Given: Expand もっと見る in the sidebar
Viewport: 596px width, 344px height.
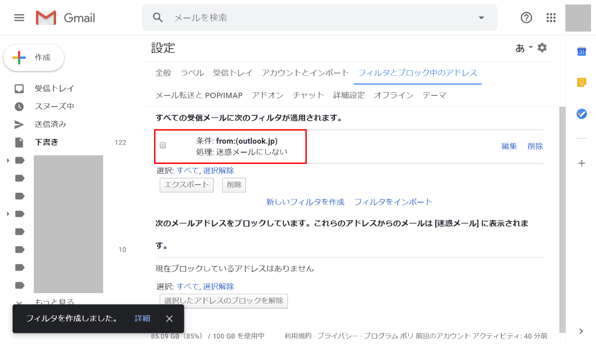Looking at the screenshot, I should (55, 302).
